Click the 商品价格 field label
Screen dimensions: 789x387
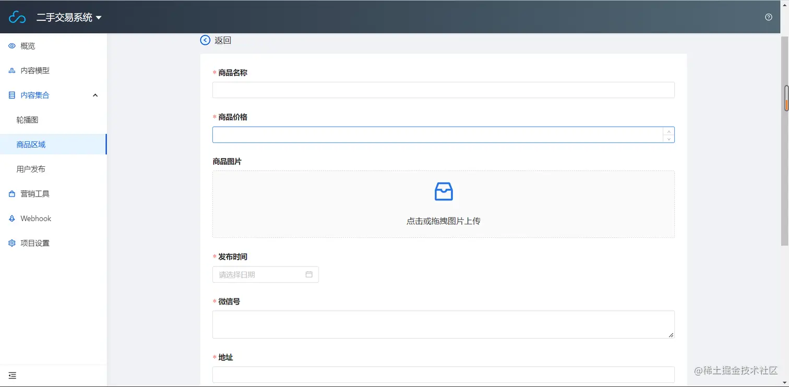(233, 117)
